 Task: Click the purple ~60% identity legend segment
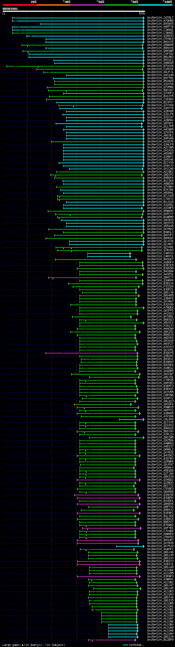pos(87,5)
